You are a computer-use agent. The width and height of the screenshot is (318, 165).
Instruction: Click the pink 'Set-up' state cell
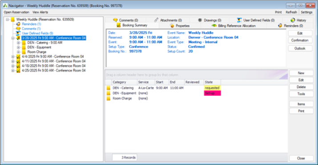(x=212, y=93)
